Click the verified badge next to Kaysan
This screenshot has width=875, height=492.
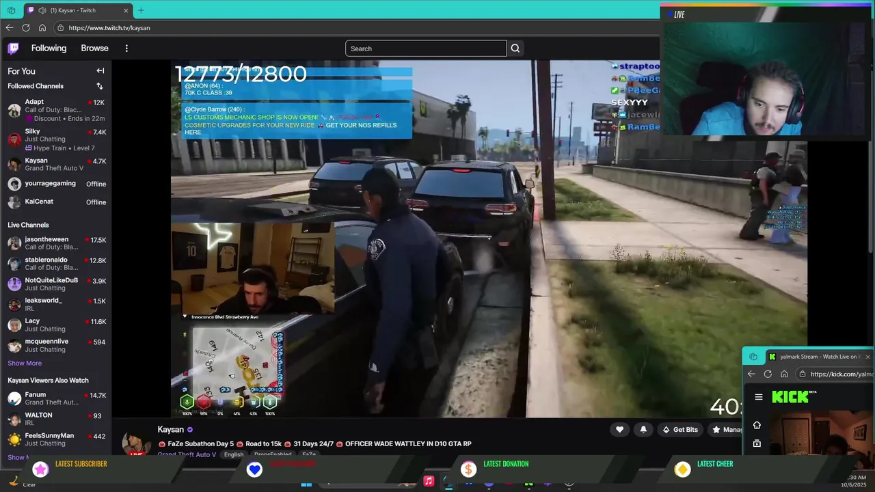click(190, 430)
